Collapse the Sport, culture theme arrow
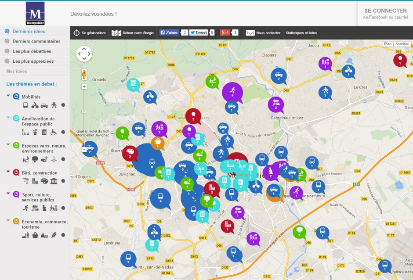The height and width of the screenshot is (280, 413). [8, 193]
